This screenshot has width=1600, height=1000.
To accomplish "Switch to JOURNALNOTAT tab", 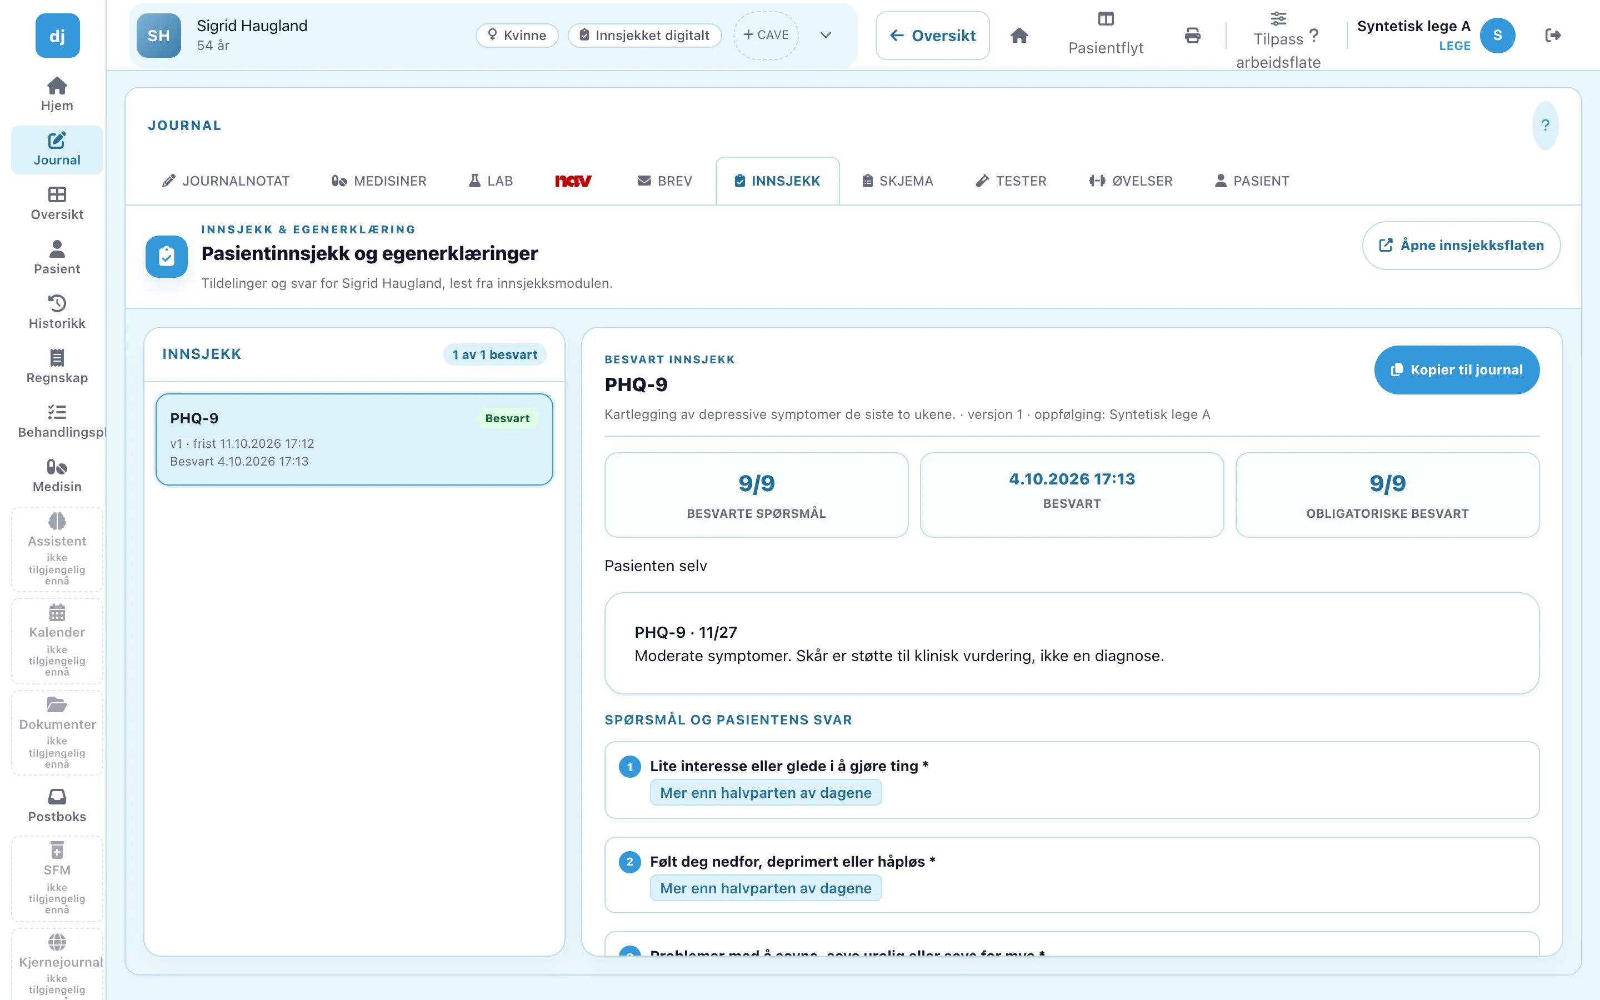I will pyautogui.click(x=226, y=181).
